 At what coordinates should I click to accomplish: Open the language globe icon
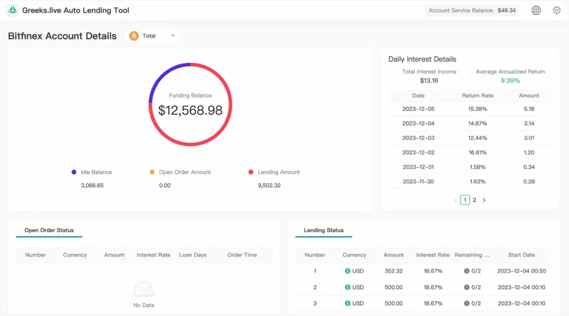536,10
